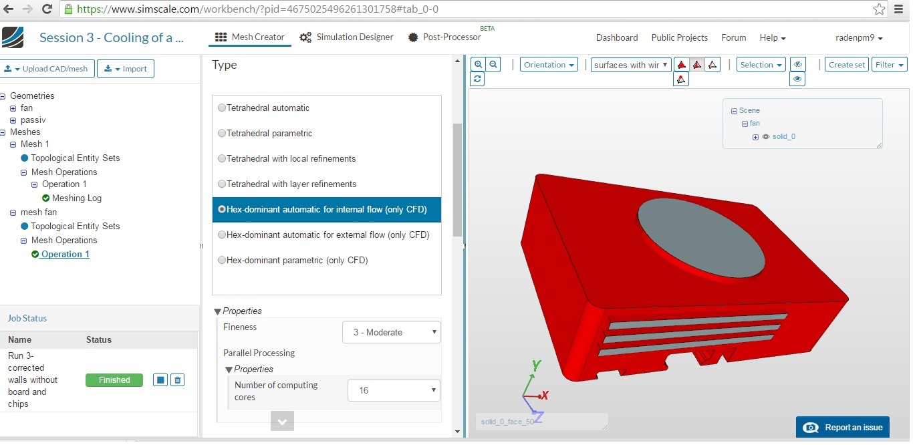Choose Tetrahedral with local refinements

222,158
